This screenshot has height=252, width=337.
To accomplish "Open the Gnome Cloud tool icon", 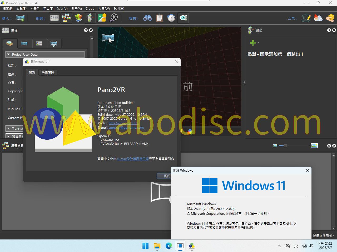I will click(x=318, y=18).
